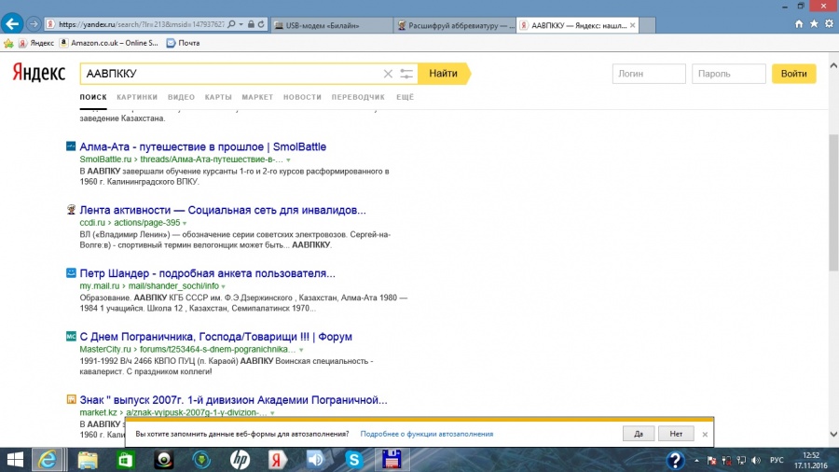Select the КАРТЫ tab
This screenshot has width=839, height=472.
(218, 97)
